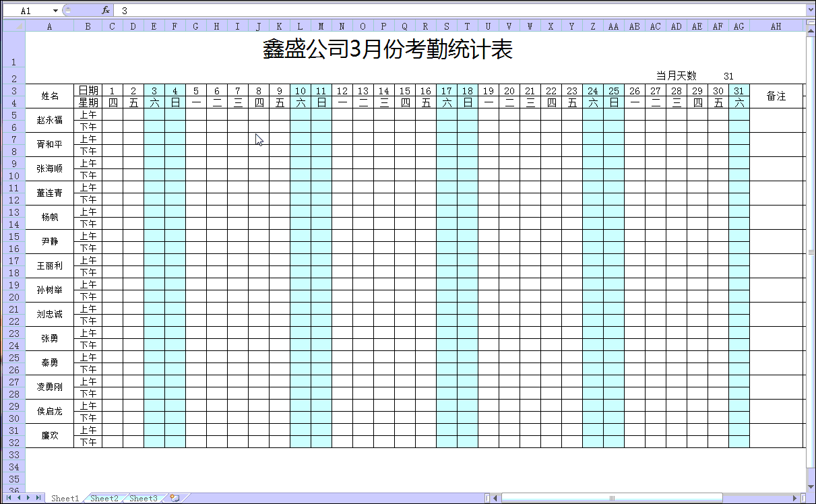Image resolution: width=816 pixels, height=504 pixels.
Task: Click employee name 刘忠诚
Action: point(49,315)
